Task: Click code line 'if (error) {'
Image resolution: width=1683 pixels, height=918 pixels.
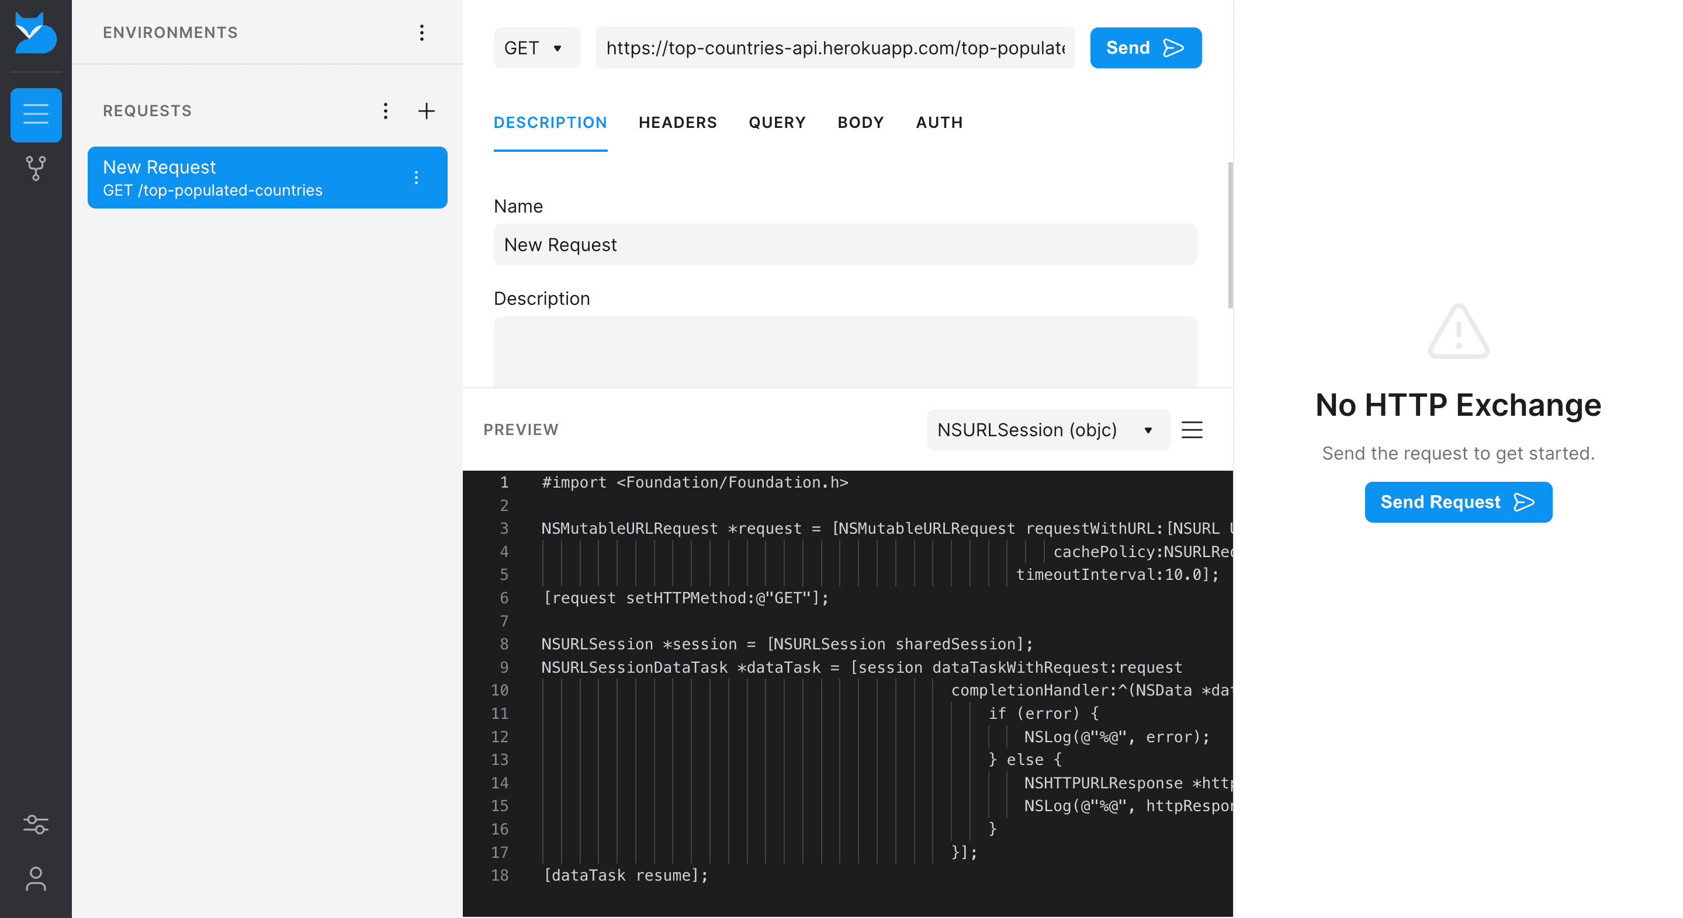Action: (1043, 714)
